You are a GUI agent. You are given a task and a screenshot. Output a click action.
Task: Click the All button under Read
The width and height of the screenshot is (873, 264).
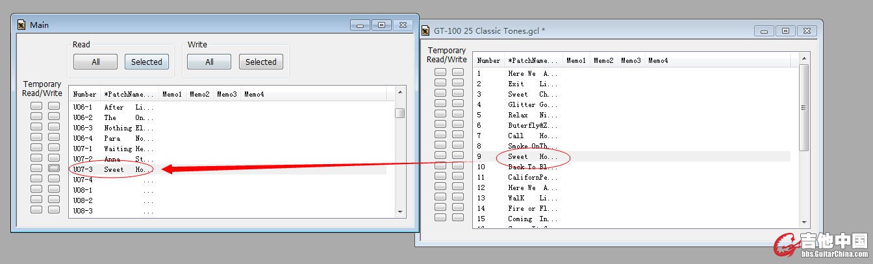click(95, 62)
